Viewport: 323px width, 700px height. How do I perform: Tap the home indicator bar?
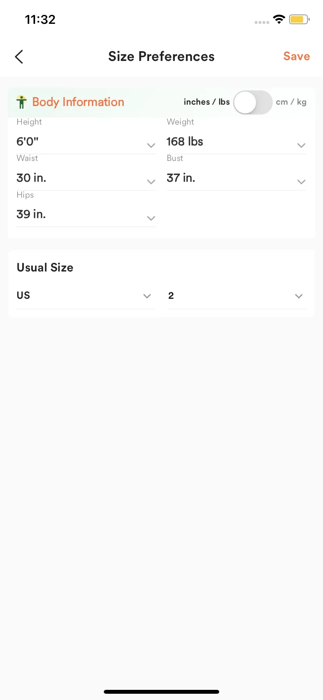point(161,692)
